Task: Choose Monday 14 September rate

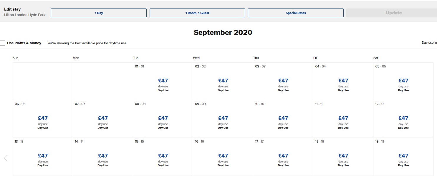Action: pyautogui.click(x=103, y=156)
